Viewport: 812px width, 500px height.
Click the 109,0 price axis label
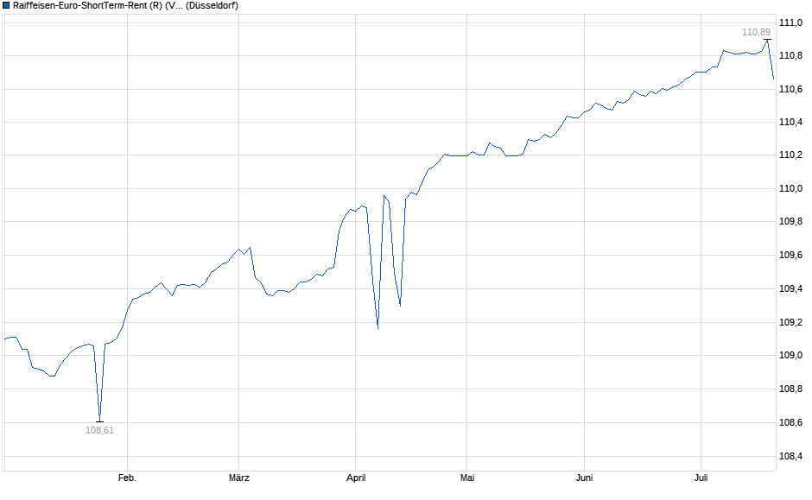[x=790, y=355]
